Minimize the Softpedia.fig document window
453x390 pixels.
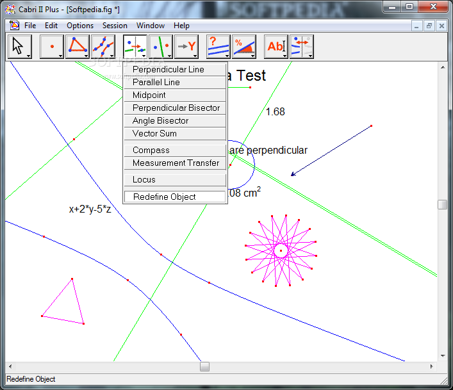click(x=416, y=26)
